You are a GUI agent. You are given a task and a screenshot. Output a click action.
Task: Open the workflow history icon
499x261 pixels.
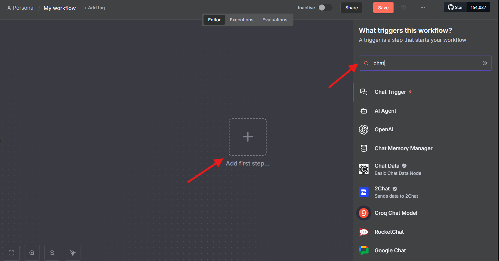click(x=404, y=8)
